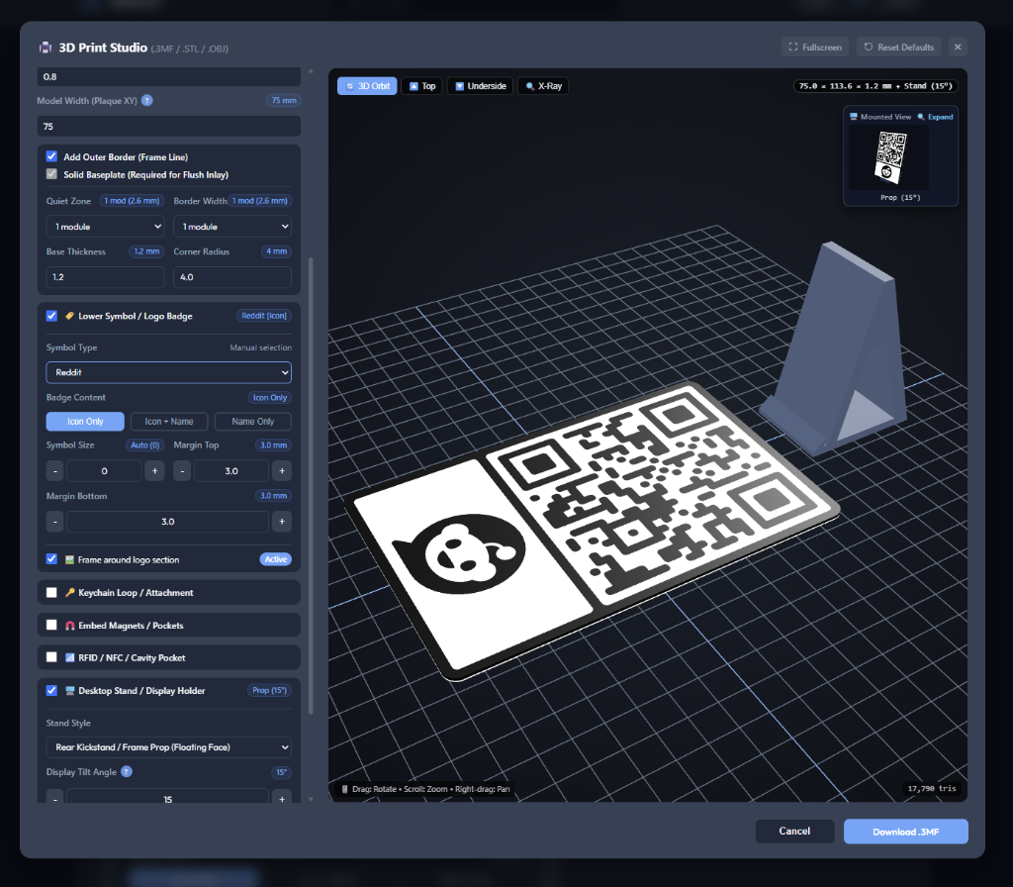The height and width of the screenshot is (887, 1013).
Task: Click the scroll-down arrow of settings panel
Action: tap(311, 799)
